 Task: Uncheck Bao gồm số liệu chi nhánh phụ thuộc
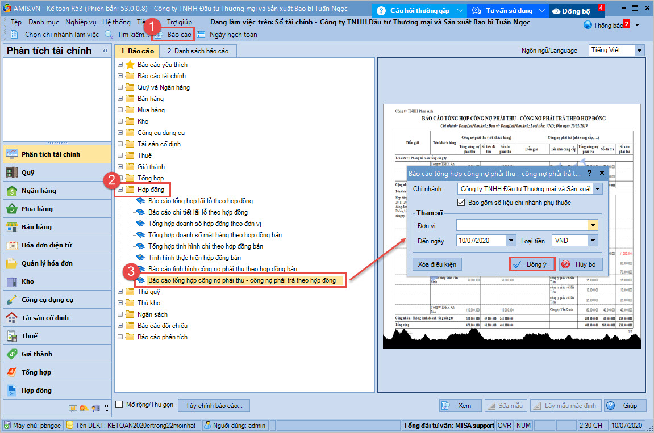tap(461, 203)
